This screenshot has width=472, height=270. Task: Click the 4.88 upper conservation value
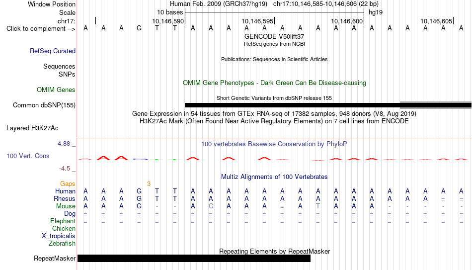pyautogui.click(x=64, y=144)
